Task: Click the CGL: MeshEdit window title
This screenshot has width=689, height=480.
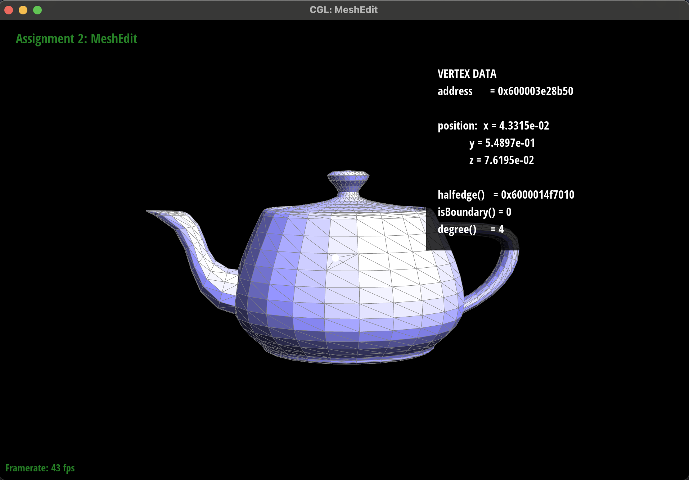Action: pyautogui.click(x=343, y=10)
